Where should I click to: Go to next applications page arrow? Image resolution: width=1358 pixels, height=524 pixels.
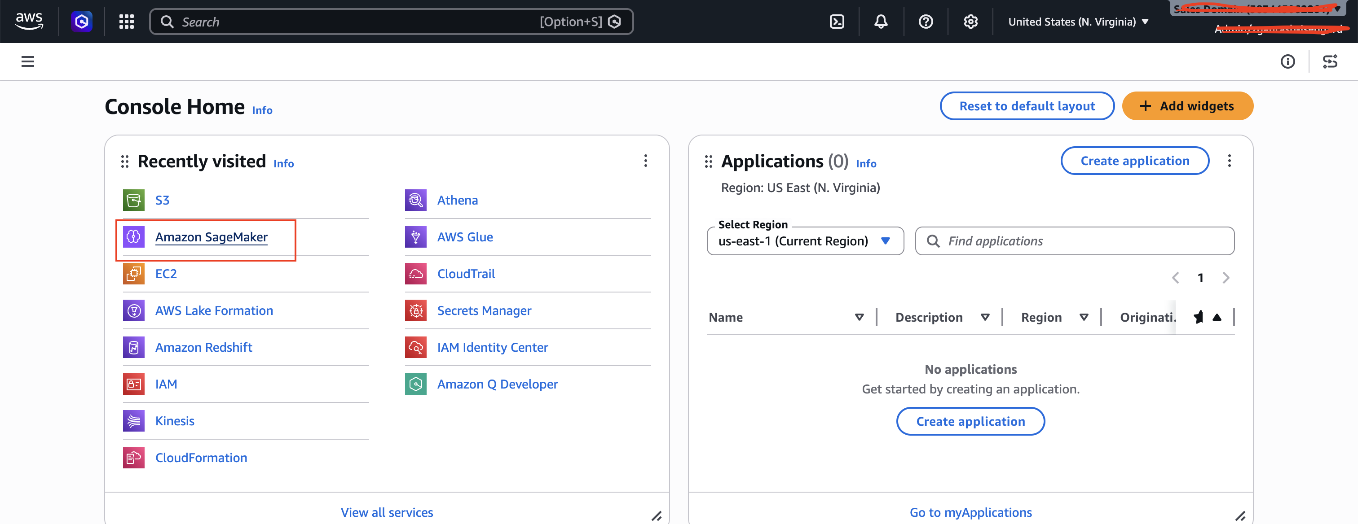(1226, 278)
